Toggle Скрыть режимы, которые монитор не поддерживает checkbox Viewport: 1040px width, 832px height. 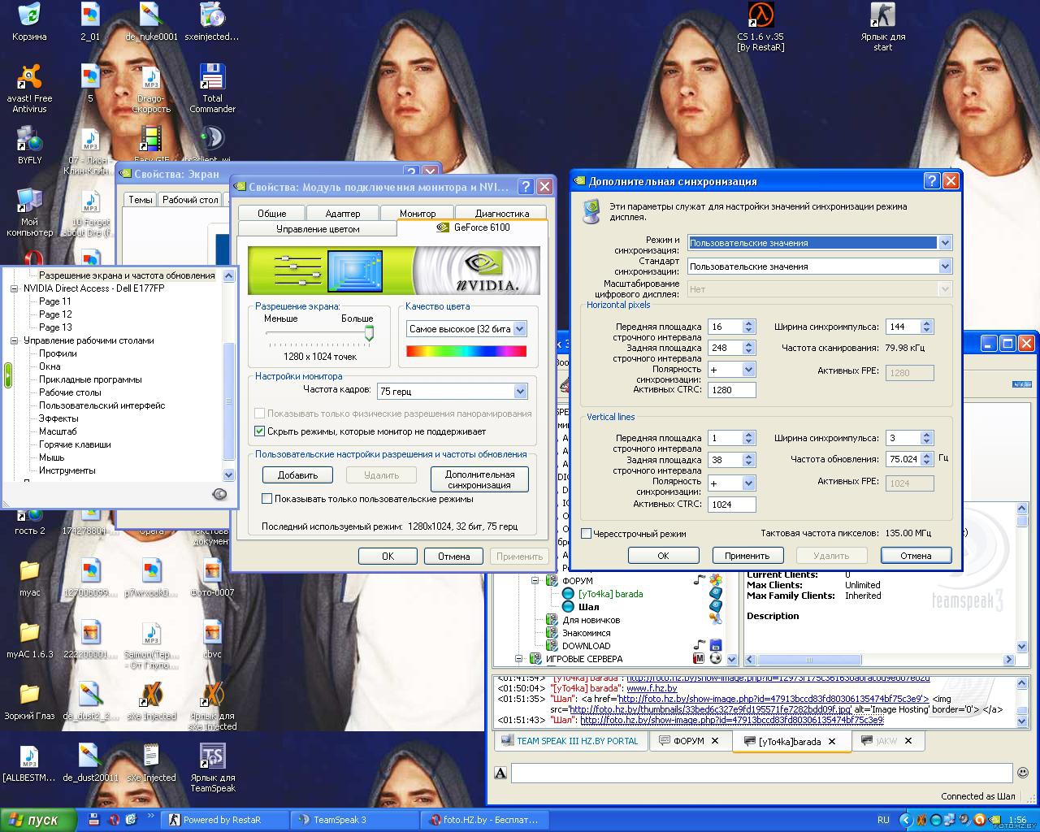pos(260,431)
